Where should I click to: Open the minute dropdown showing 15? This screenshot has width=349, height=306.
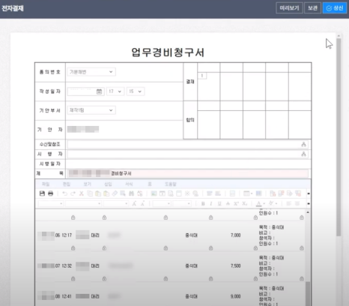pyautogui.click(x=136, y=91)
